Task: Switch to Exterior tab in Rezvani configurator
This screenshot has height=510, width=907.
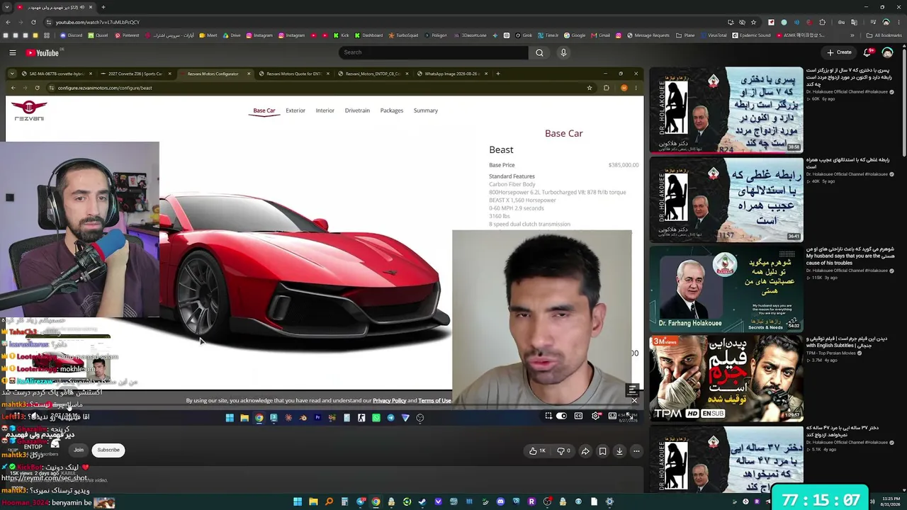Action: point(295,110)
